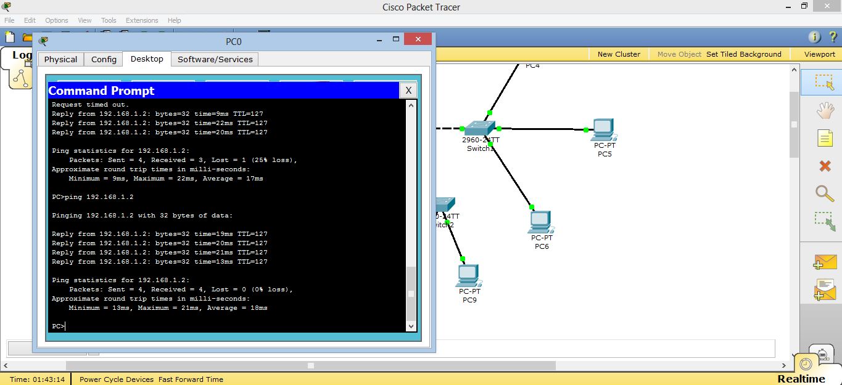Click the 'PC>' input line in command prompt
842x385 pixels.
click(x=59, y=326)
